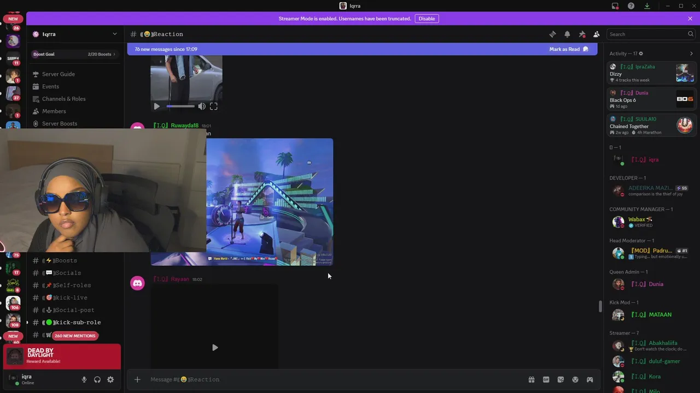This screenshot has height=393, width=700.
Task: Open the Threads icon in channel header
Action: coord(552,34)
